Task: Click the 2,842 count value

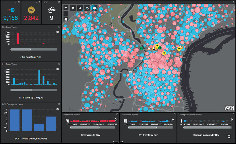Action: pos(31,18)
